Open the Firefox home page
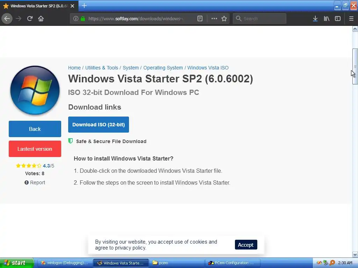 coord(41,19)
